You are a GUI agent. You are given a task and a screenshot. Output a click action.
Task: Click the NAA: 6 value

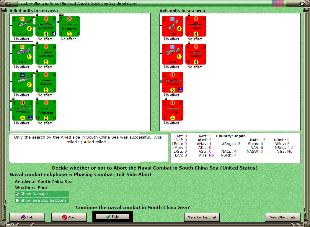click(257, 147)
